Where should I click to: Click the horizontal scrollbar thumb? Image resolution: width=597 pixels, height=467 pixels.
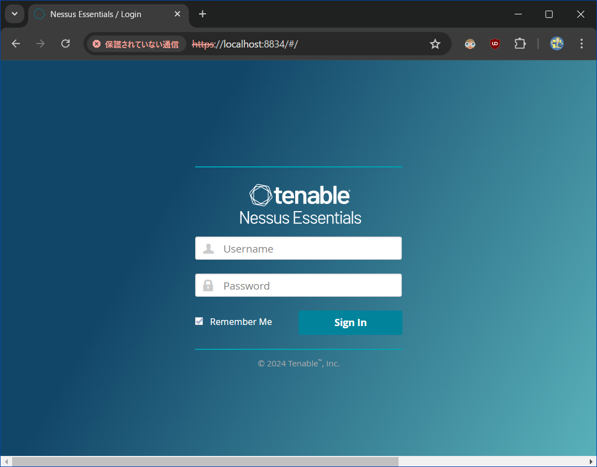pyautogui.click(x=205, y=461)
